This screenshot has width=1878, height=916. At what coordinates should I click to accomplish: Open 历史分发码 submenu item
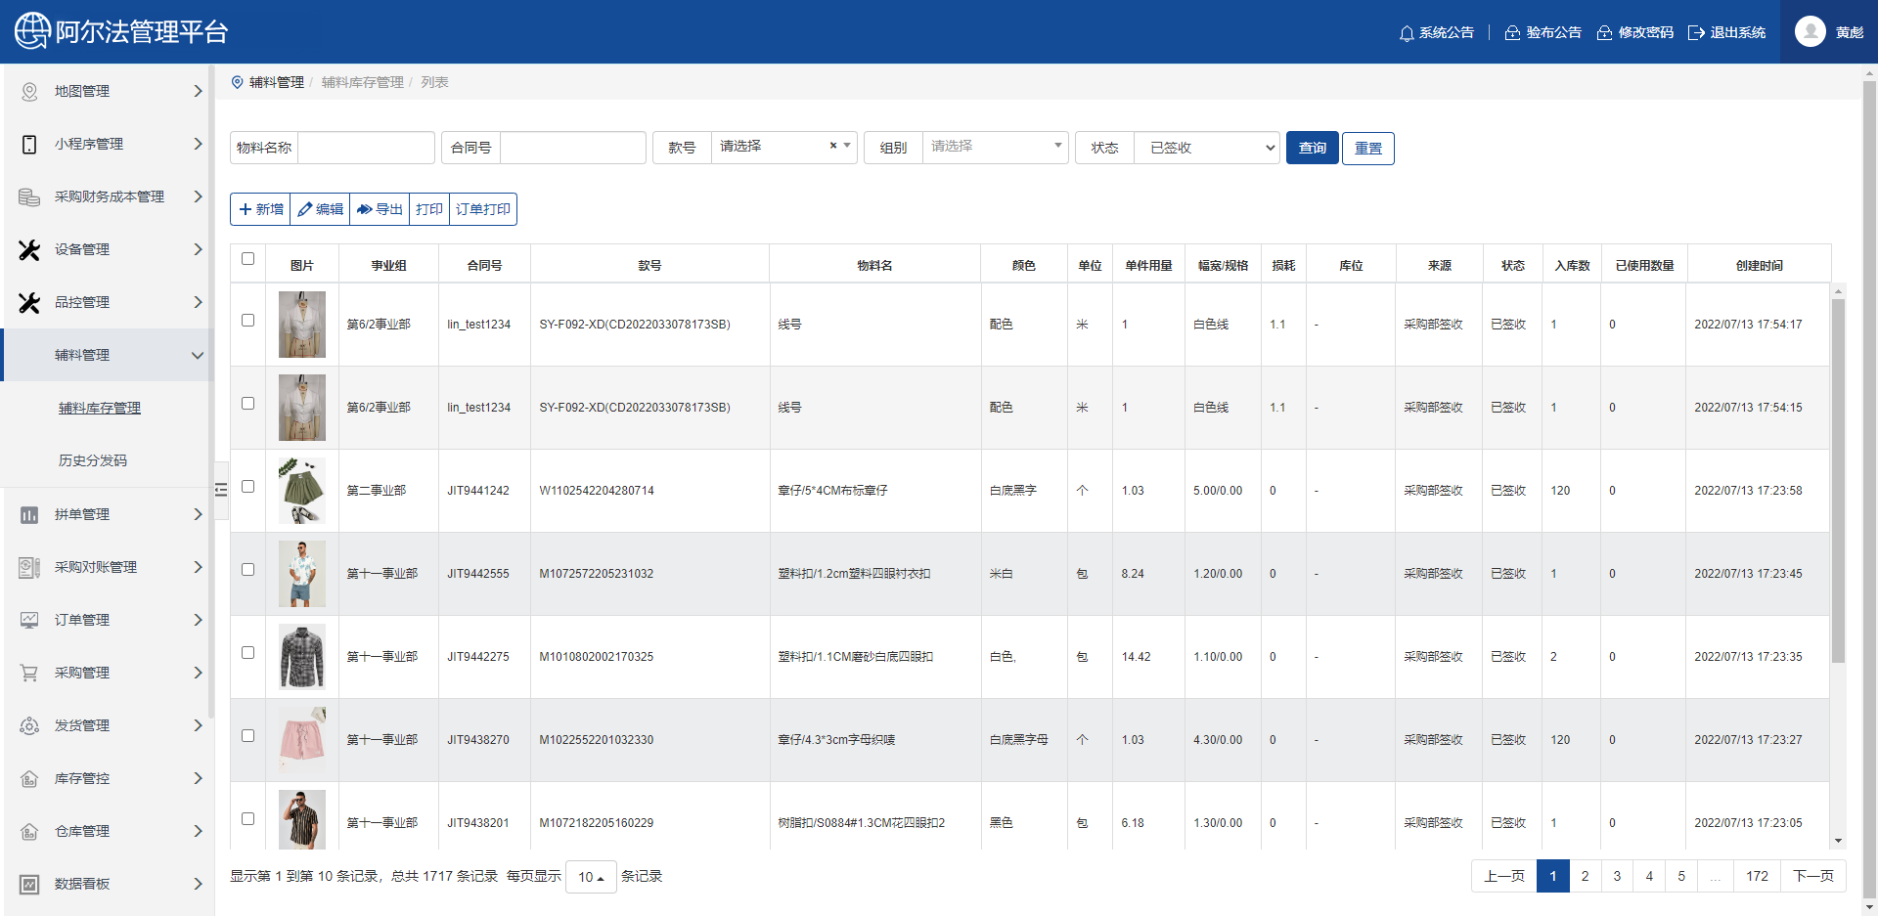coord(93,460)
